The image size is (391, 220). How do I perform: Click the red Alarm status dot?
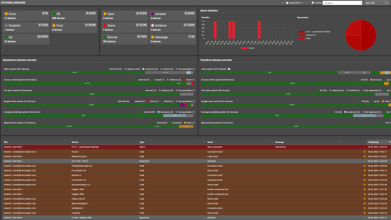(x=105, y=25)
